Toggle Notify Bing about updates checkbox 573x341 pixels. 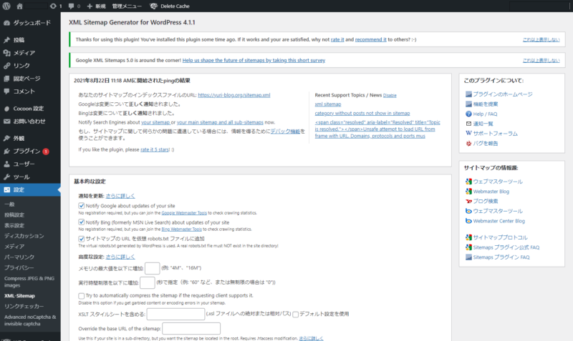pos(82,222)
